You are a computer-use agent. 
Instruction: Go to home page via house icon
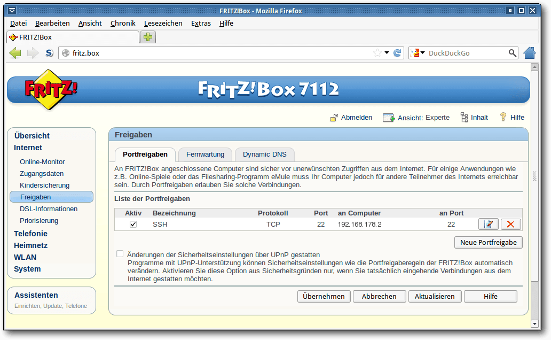point(530,53)
